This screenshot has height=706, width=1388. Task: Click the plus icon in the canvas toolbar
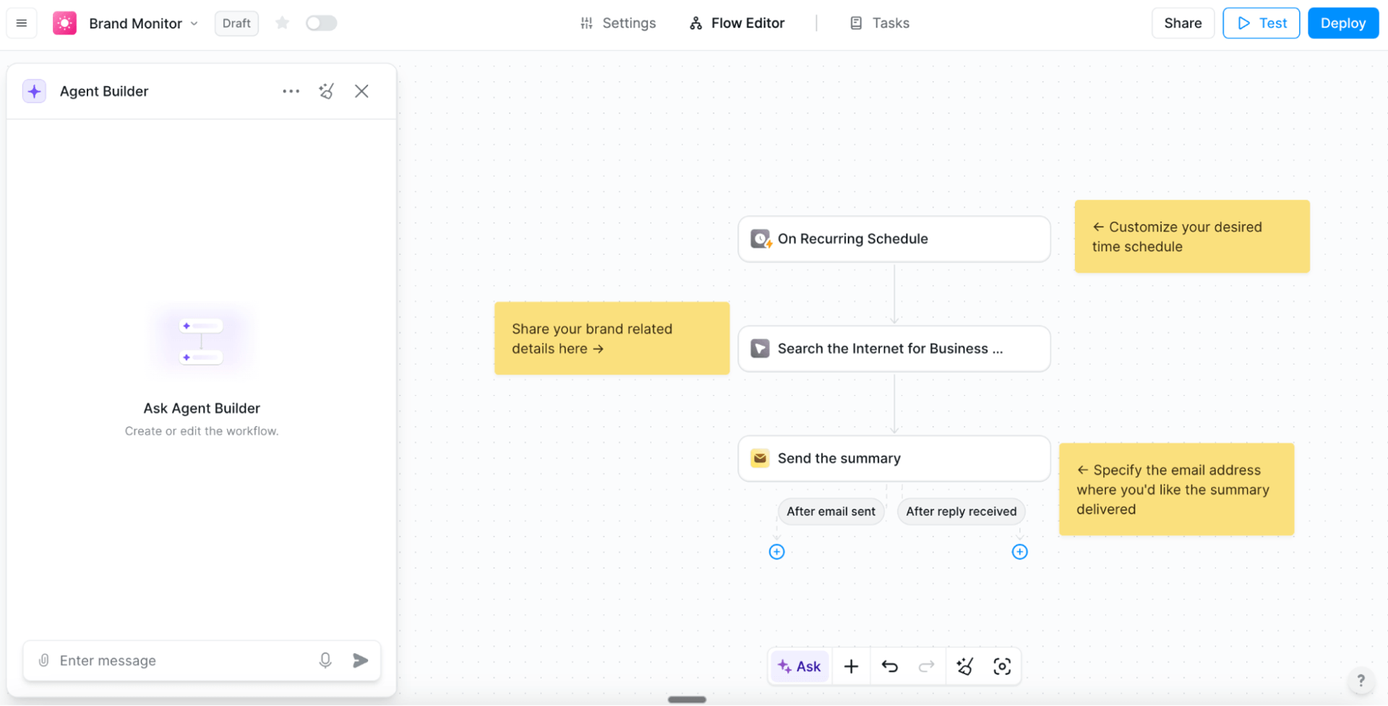point(851,665)
